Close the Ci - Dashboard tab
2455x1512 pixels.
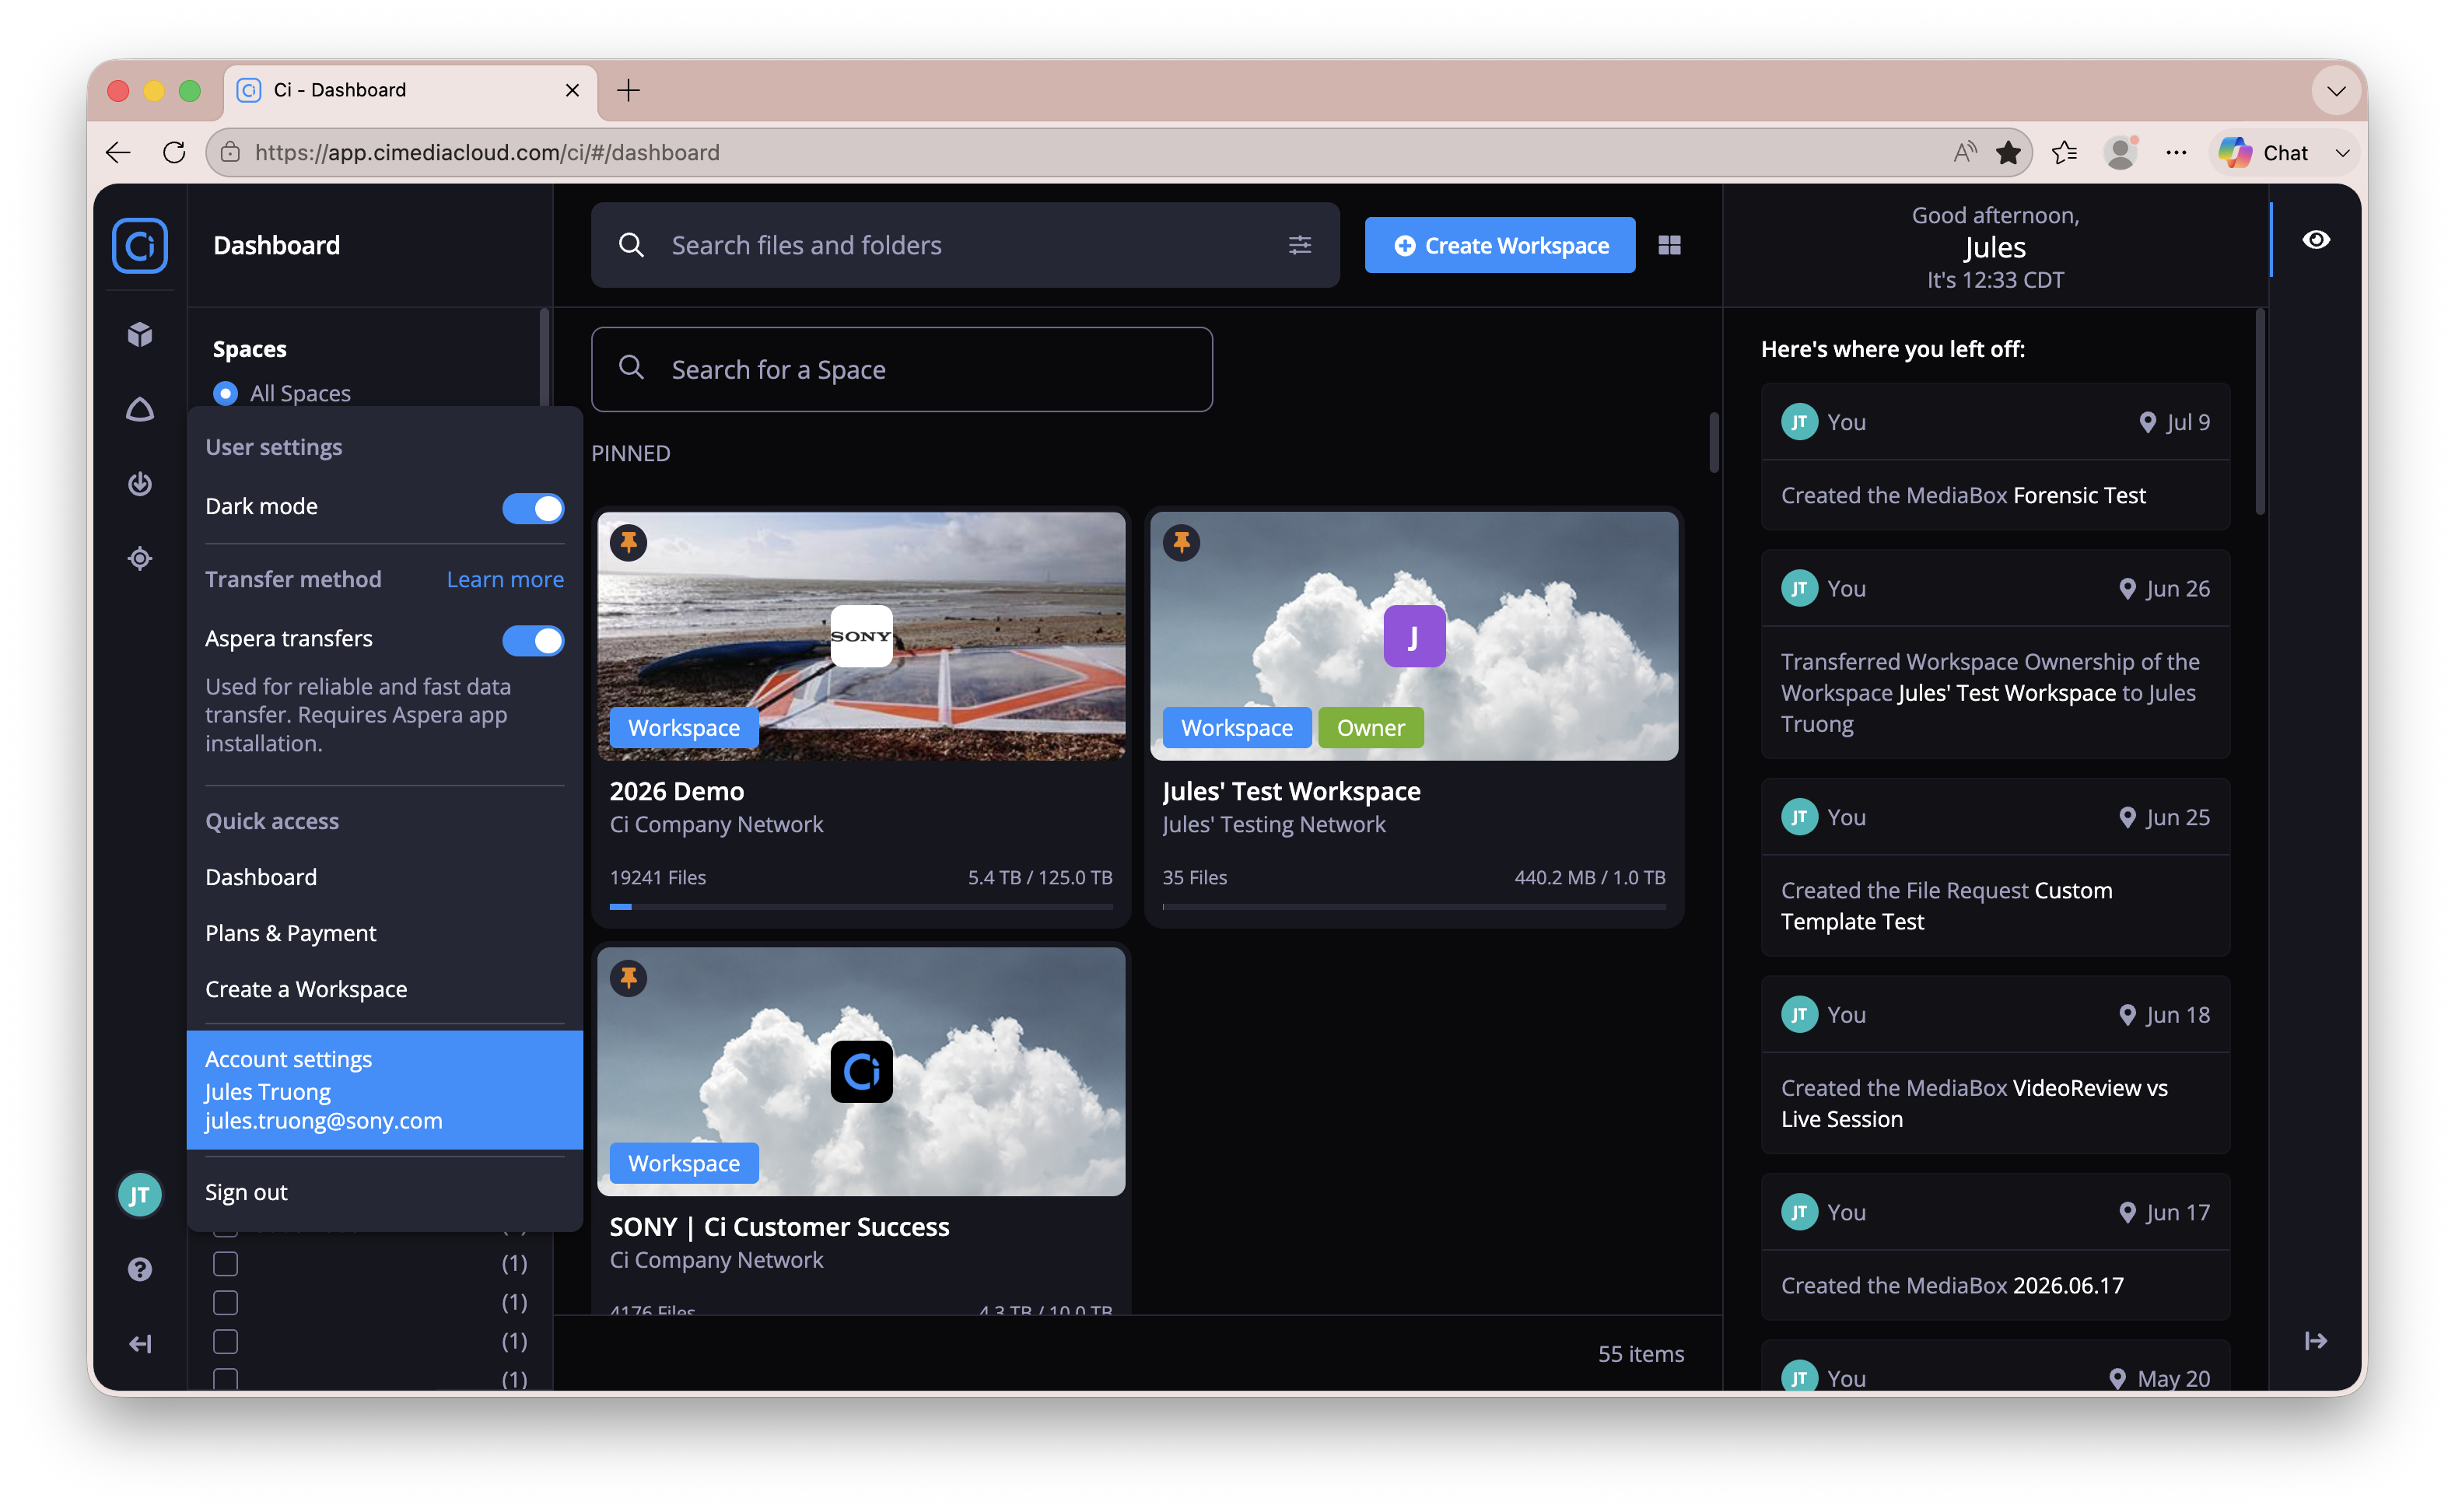[572, 90]
